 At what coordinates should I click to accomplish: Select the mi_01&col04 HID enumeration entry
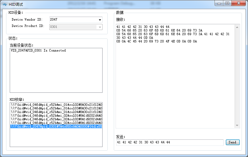(56, 112)
